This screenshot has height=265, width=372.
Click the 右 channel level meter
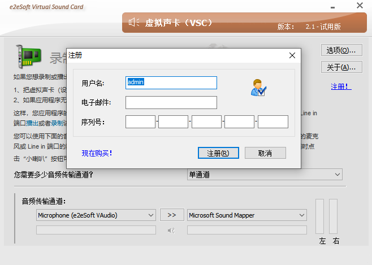(333, 216)
